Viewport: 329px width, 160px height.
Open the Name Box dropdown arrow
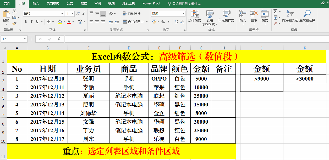25,39
